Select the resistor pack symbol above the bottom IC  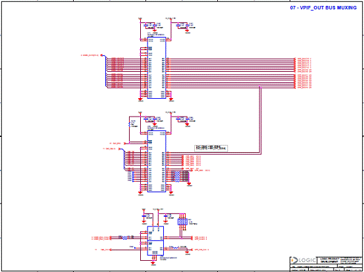(182, 222)
